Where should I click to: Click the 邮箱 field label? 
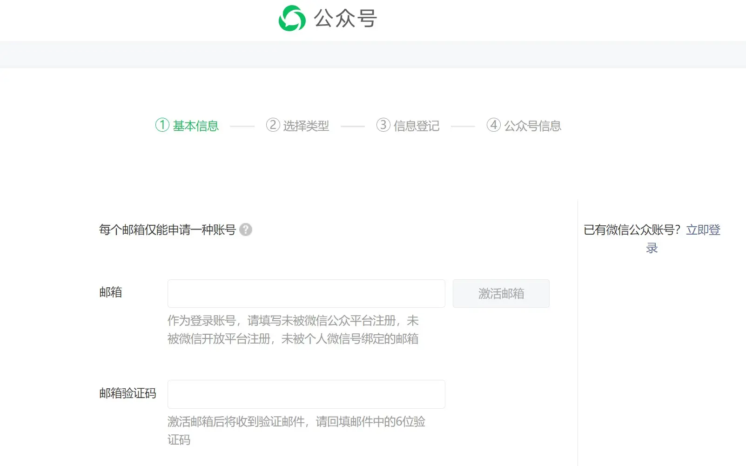coord(110,292)
